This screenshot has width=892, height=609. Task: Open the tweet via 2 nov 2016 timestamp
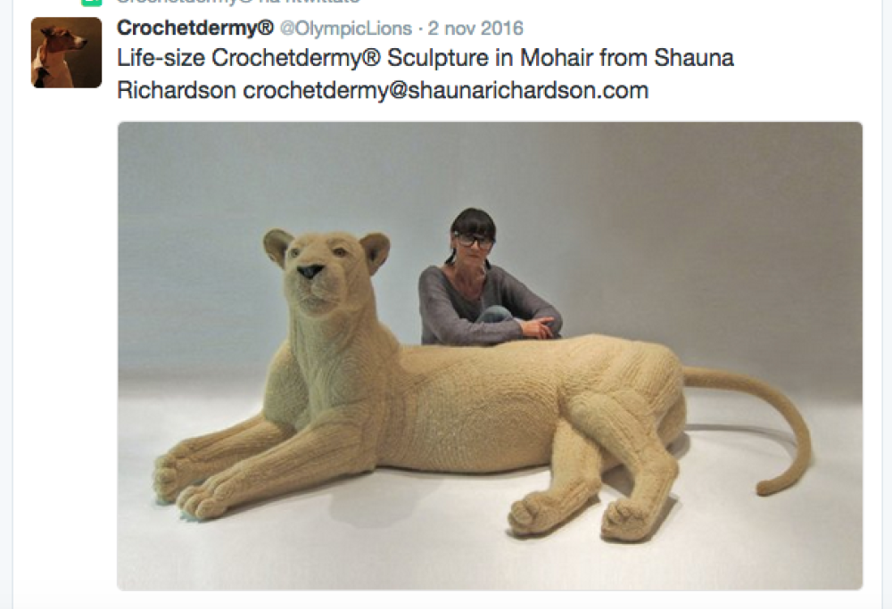tap(475, 28)
